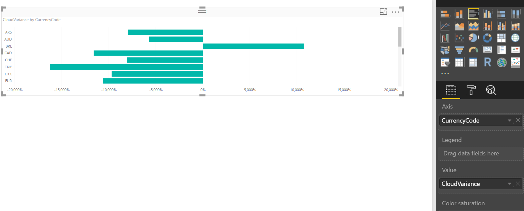Select the Stacked area chart visual

point(473,26)
